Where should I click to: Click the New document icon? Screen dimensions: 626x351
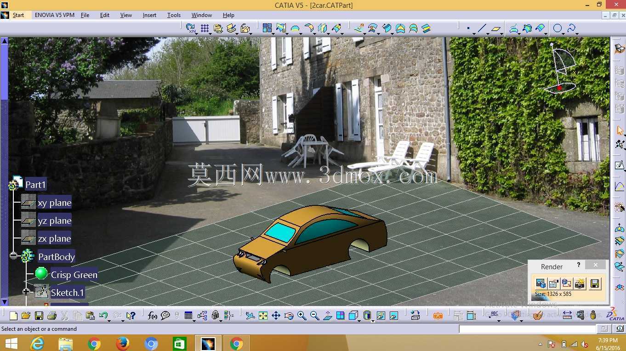[13, 316]
